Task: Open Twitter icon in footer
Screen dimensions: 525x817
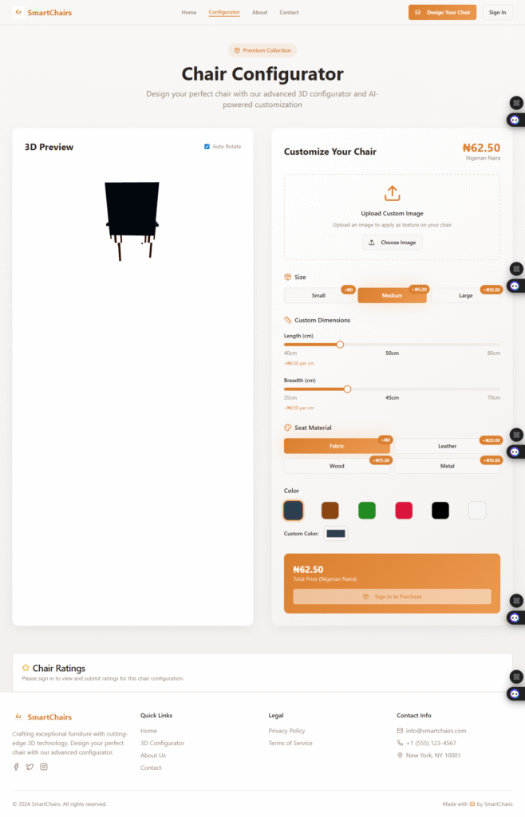Action: [x=30, y=767]
